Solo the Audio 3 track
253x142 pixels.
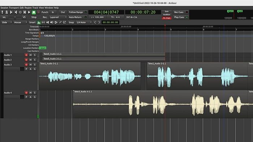click(35, 65)
